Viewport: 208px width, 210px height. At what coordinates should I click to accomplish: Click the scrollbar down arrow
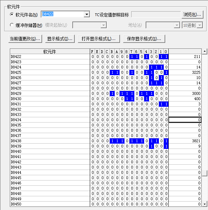204,204
